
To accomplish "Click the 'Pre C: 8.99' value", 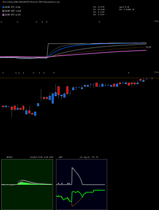I will coord(99,15).
